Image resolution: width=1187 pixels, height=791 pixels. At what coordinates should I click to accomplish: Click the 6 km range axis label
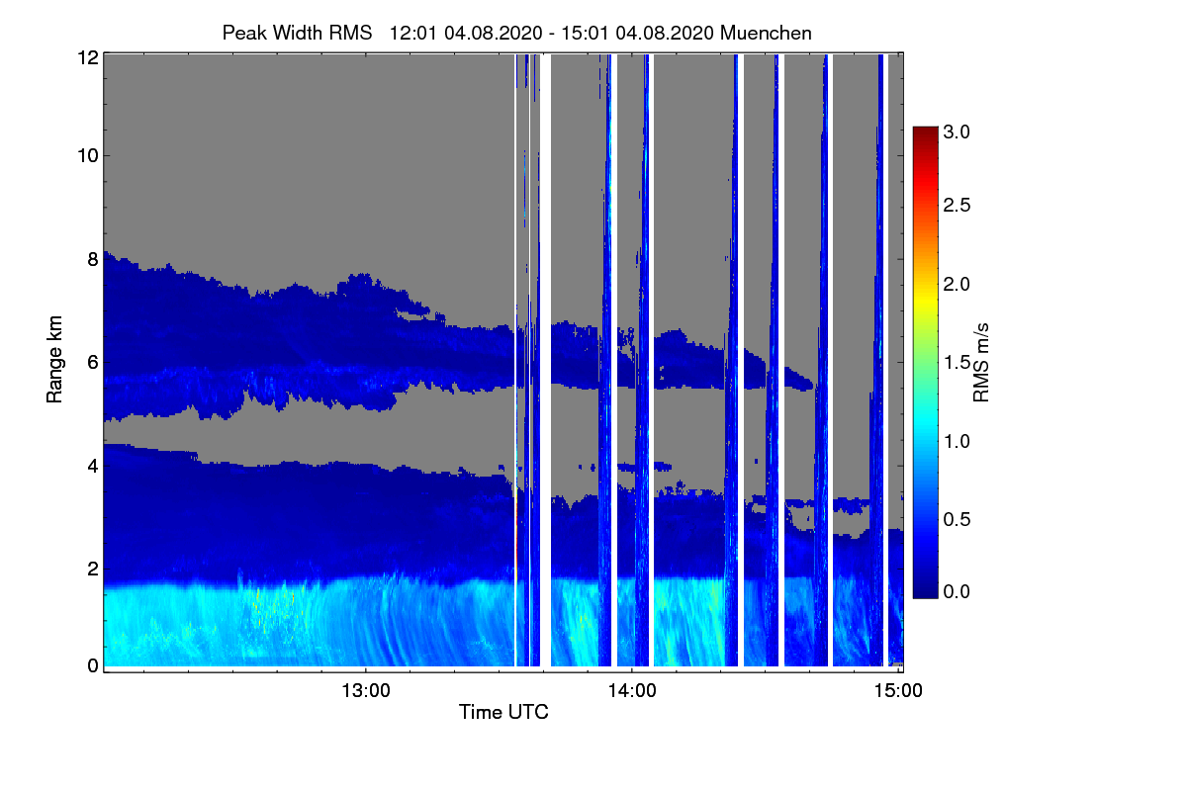[93, 362]
